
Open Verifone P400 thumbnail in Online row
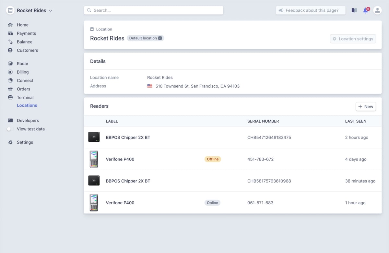[x=94, y=203]
